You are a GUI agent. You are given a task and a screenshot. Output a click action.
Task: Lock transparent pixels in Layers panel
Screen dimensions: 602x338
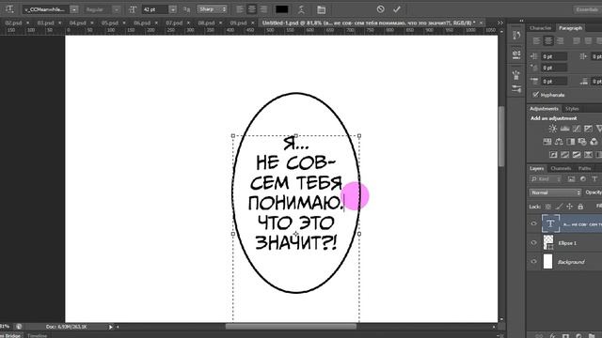[548, 207]
